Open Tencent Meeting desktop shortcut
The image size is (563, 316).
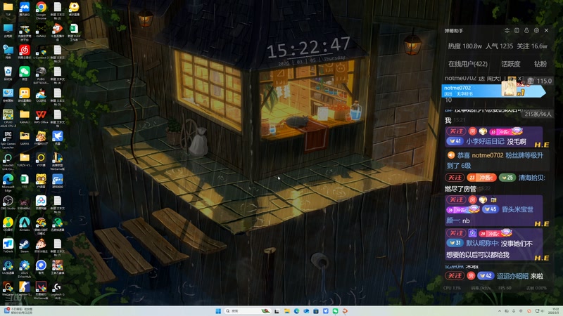25,9
